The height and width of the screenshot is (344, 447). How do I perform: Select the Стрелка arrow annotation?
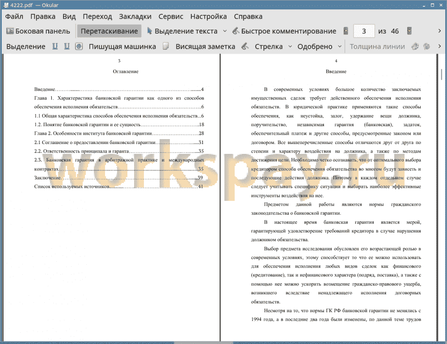[x=269, y=47]
